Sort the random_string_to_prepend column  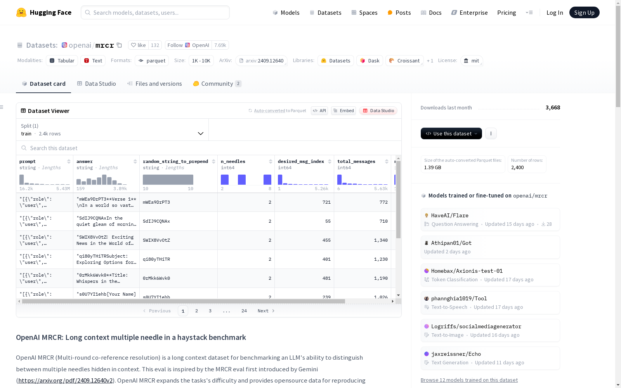coord(213,161)
